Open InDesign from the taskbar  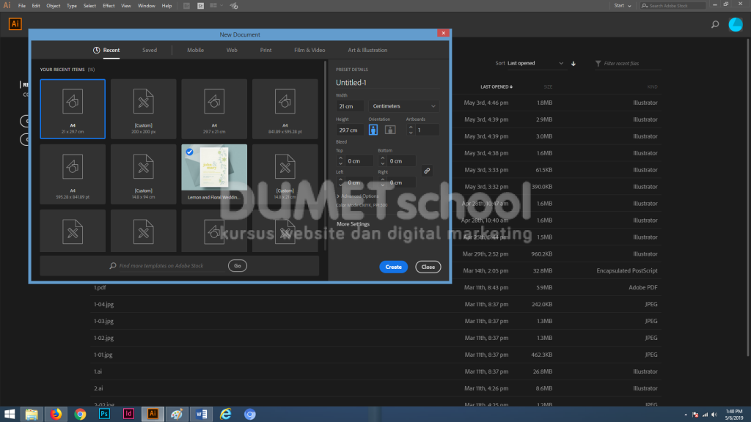(128, 415)
